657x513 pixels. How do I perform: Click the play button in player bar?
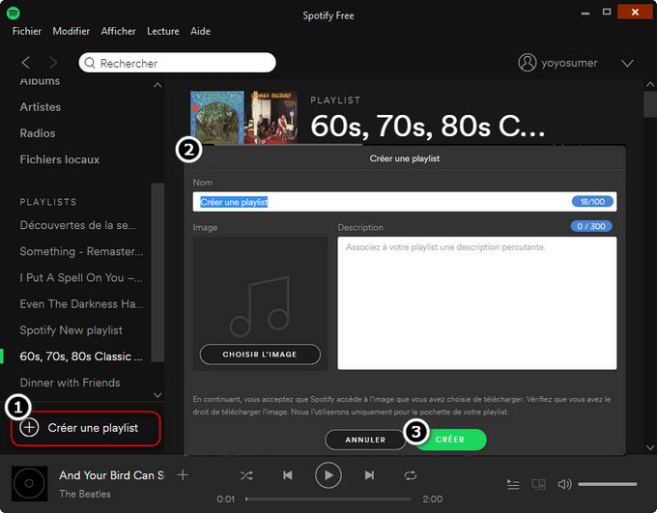click(x=328, y=475)
